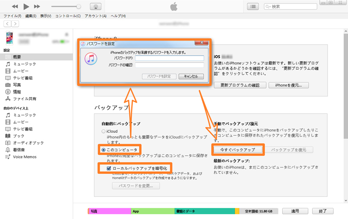Click iPhoneを復元... button
348x219 pixels.
click(x=288, y=85)
